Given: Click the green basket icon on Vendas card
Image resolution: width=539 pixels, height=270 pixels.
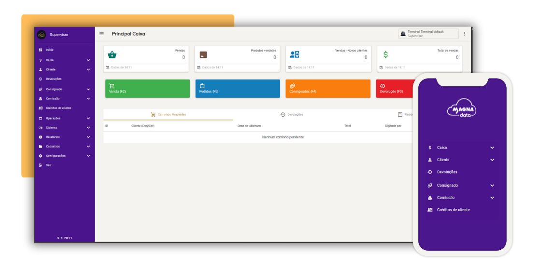Looking at the screenshot, I should pyautogui.click(x=112, y=54).
